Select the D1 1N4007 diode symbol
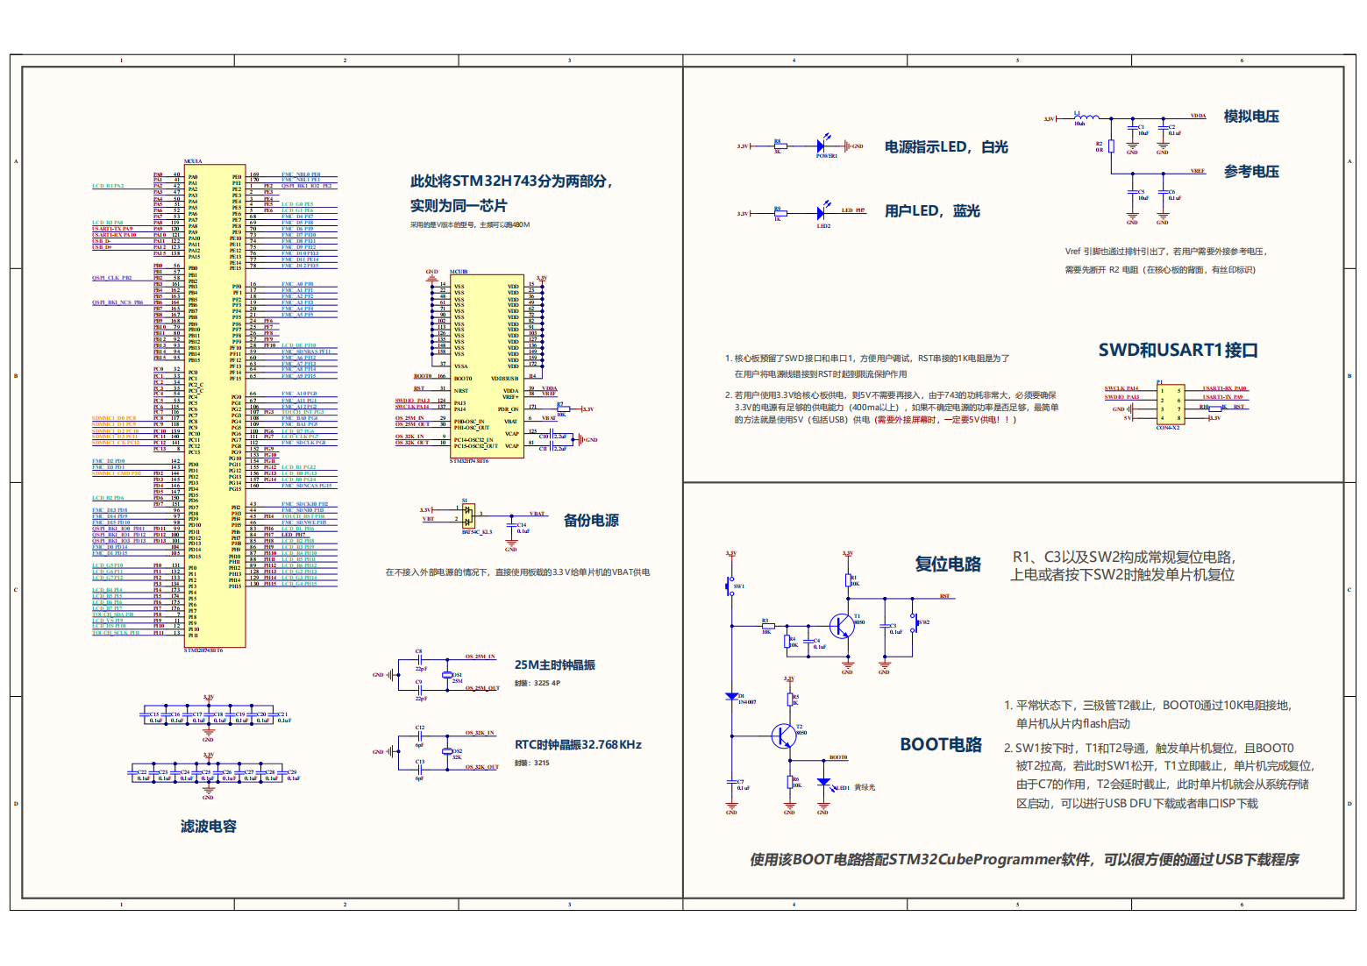This screenshot has height=966, width=1367. click(x=731, y=696)
